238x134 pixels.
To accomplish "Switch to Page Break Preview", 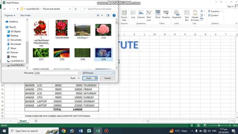I will coord(205,125).
